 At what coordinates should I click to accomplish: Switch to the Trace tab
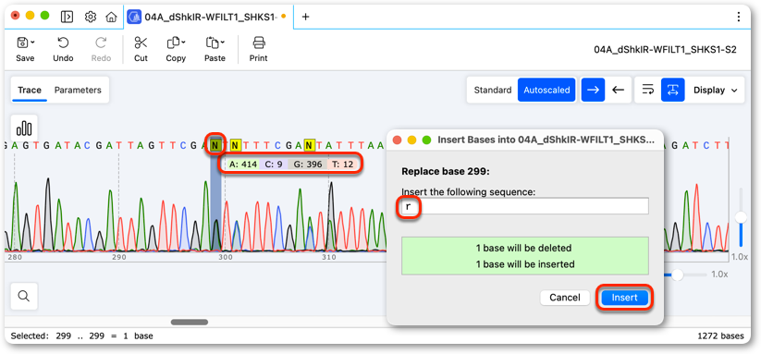30,91
